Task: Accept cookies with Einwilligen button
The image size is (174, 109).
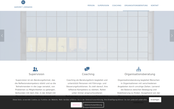Action: click(x=155, y=100)
